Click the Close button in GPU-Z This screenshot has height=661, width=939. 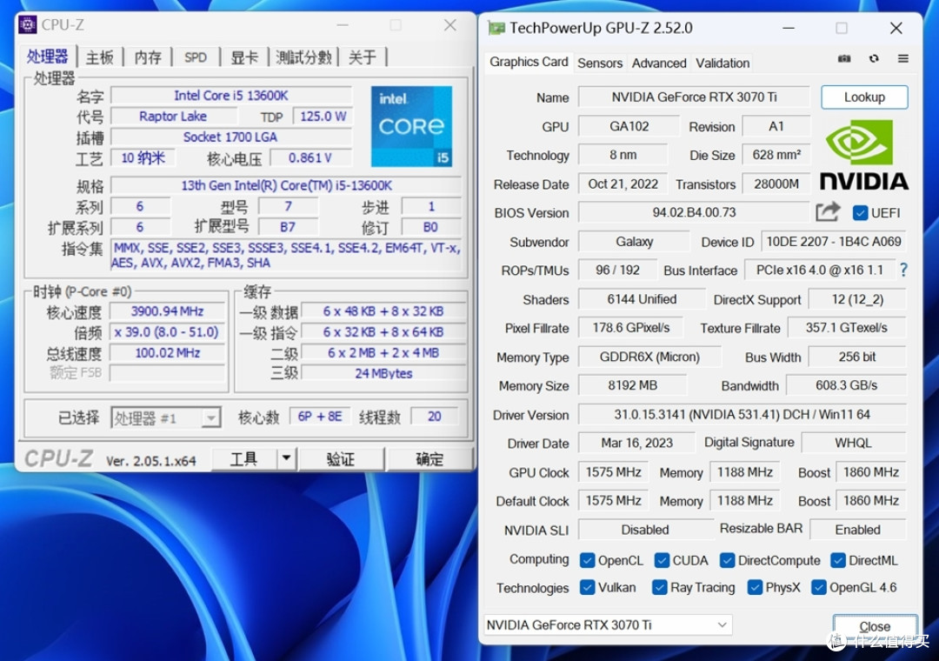875,627
